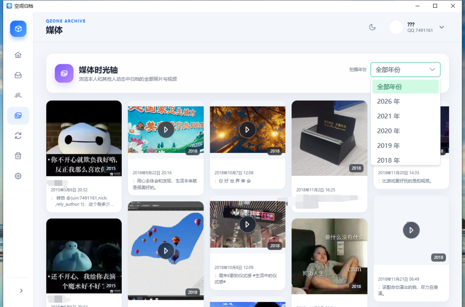
Task: Expand the sidebar with bottom chevron
Action: (x=21, y=291)
